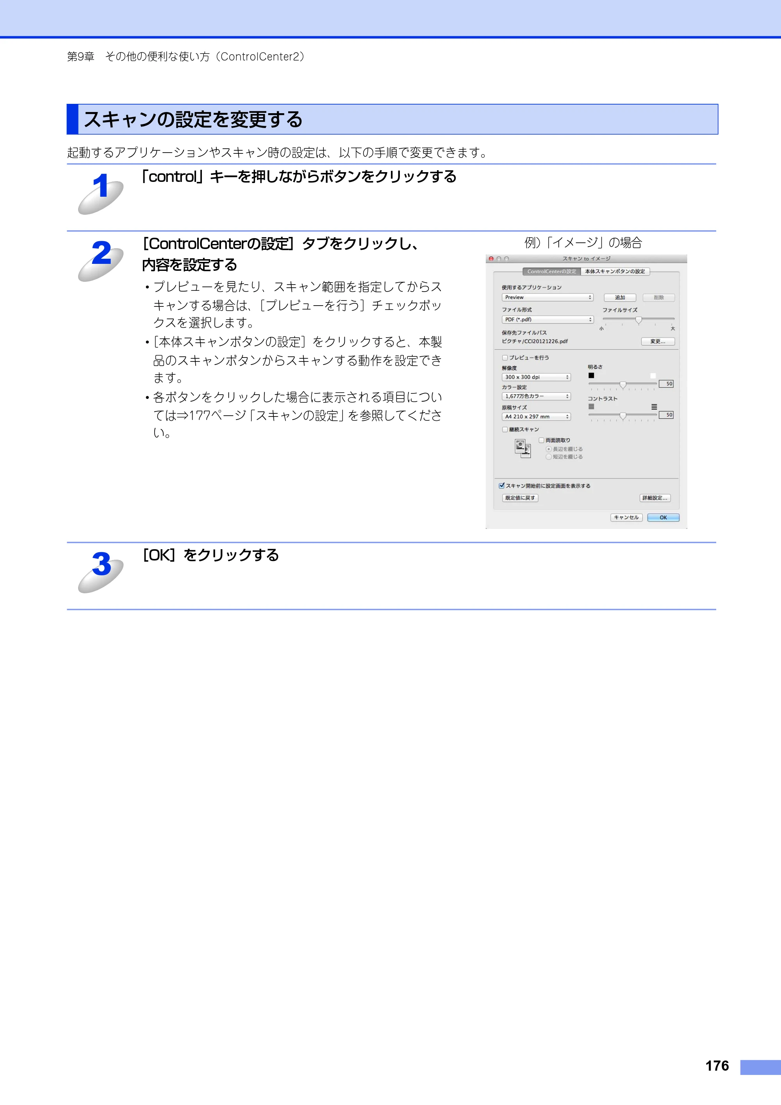Screen dimensions: 781x1105
Task: Switch to ControlCenterの設定 tab
Action: click(x=552, y=271)
